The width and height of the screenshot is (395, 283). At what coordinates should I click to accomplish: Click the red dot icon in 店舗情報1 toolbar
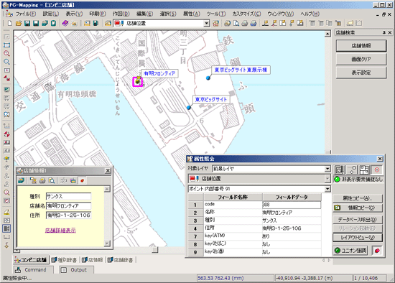click(83, 180)
